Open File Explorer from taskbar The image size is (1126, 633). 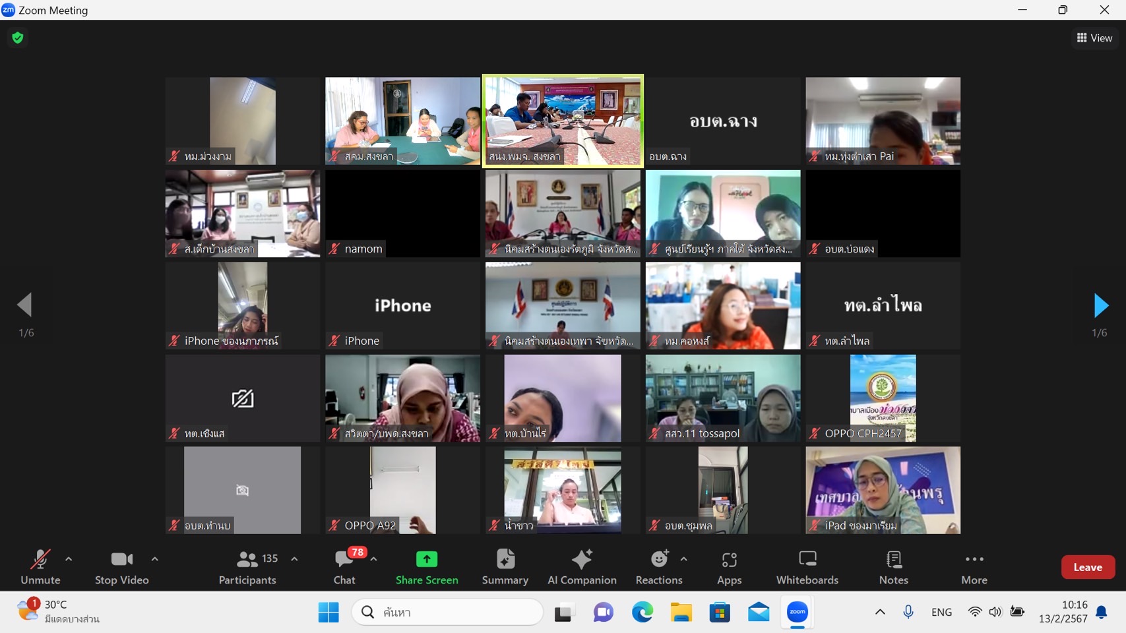[681, 613]
